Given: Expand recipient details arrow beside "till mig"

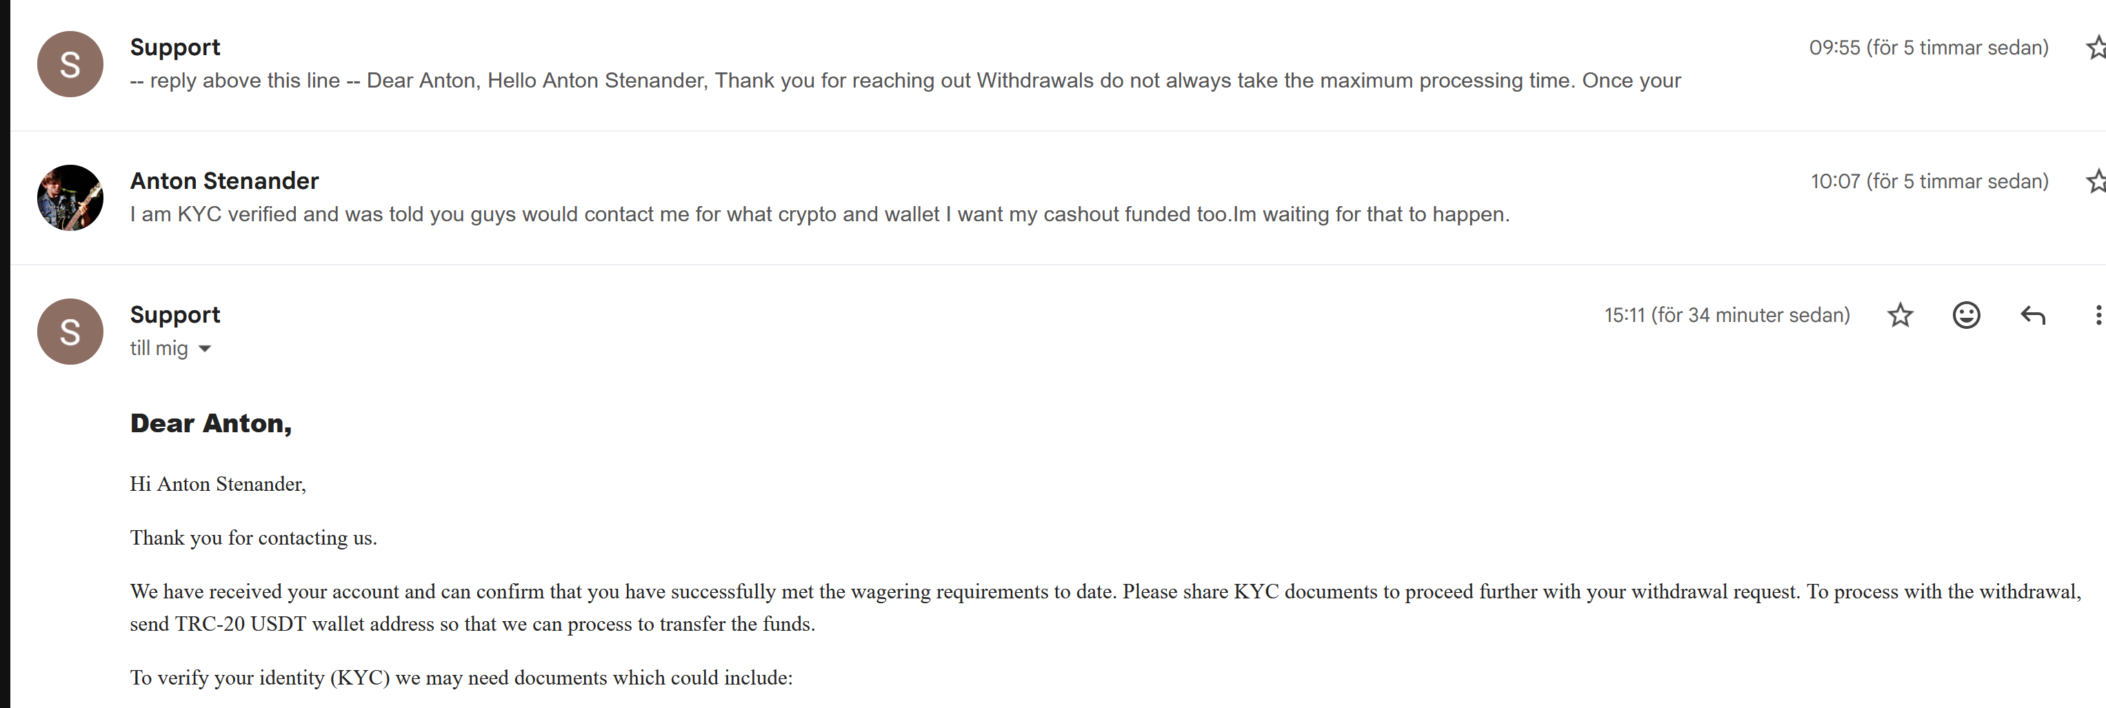Looking at the screenshot, I should pos(205,349).
